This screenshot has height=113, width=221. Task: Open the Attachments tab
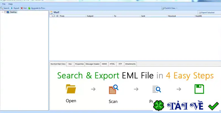(x=130, y=64)
